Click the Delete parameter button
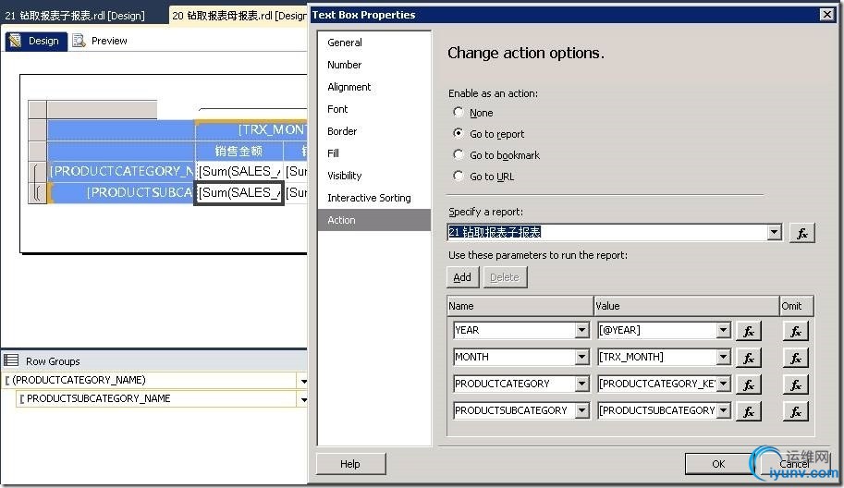 [x=505, y=277]
